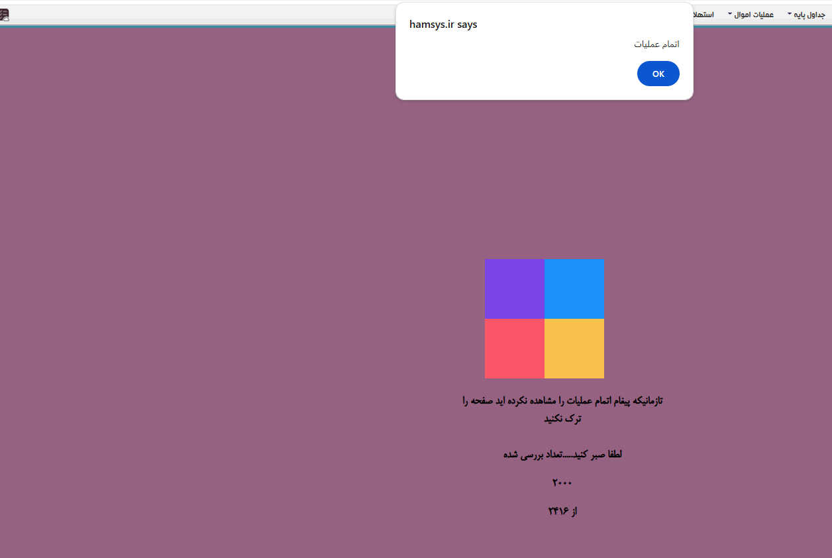
Task: Click the yellow square of the loader
Action: [574, 349]
